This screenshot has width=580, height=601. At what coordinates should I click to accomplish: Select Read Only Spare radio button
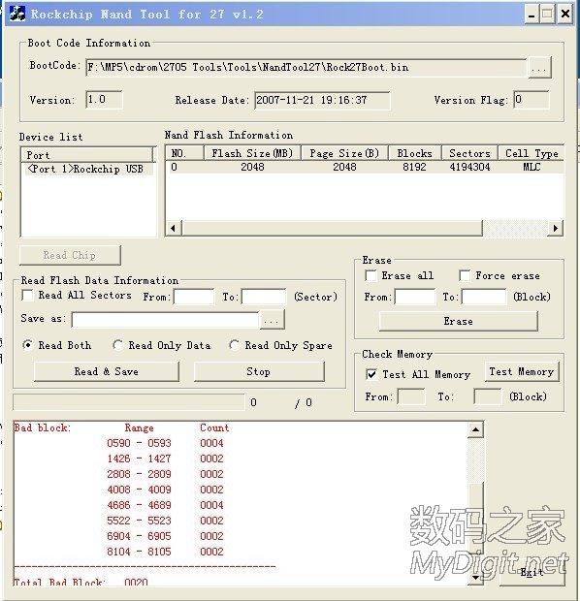(235, 345)
